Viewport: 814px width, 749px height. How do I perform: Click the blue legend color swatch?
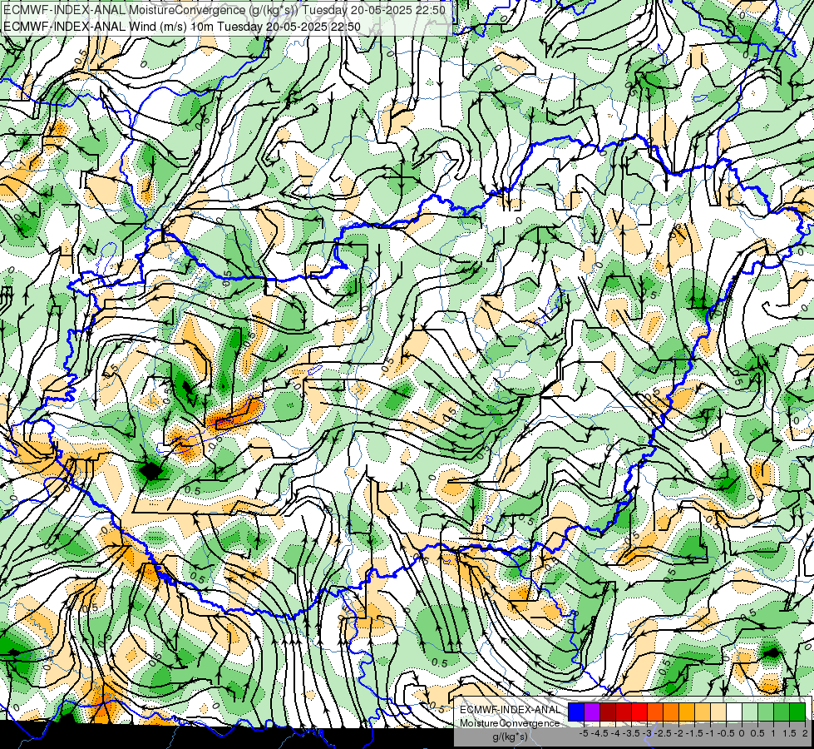(x=576, y=712)
